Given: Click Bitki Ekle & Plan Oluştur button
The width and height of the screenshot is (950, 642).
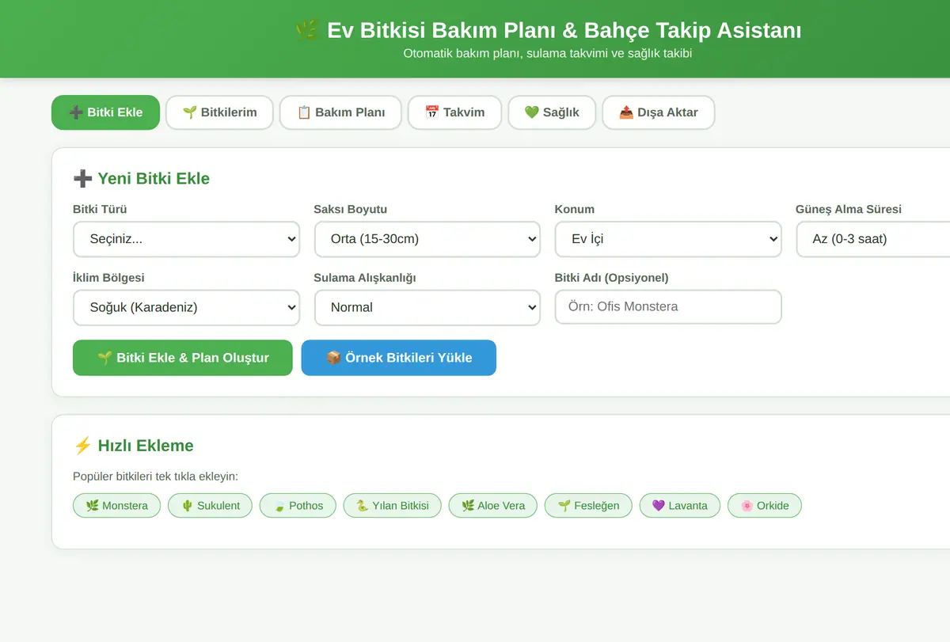Looking at the screenshot, I should [183, 358].
